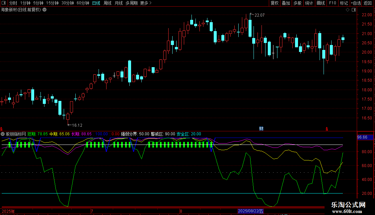Click the 中期: 65.06 indicator value
The image size is (375, 215).
59,134
